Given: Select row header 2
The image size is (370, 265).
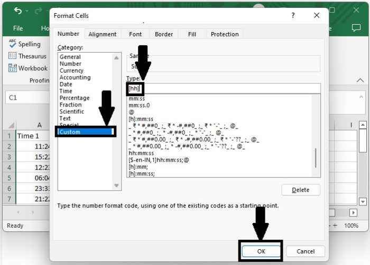Looking at the screenshot, I should tap(9, 146).
